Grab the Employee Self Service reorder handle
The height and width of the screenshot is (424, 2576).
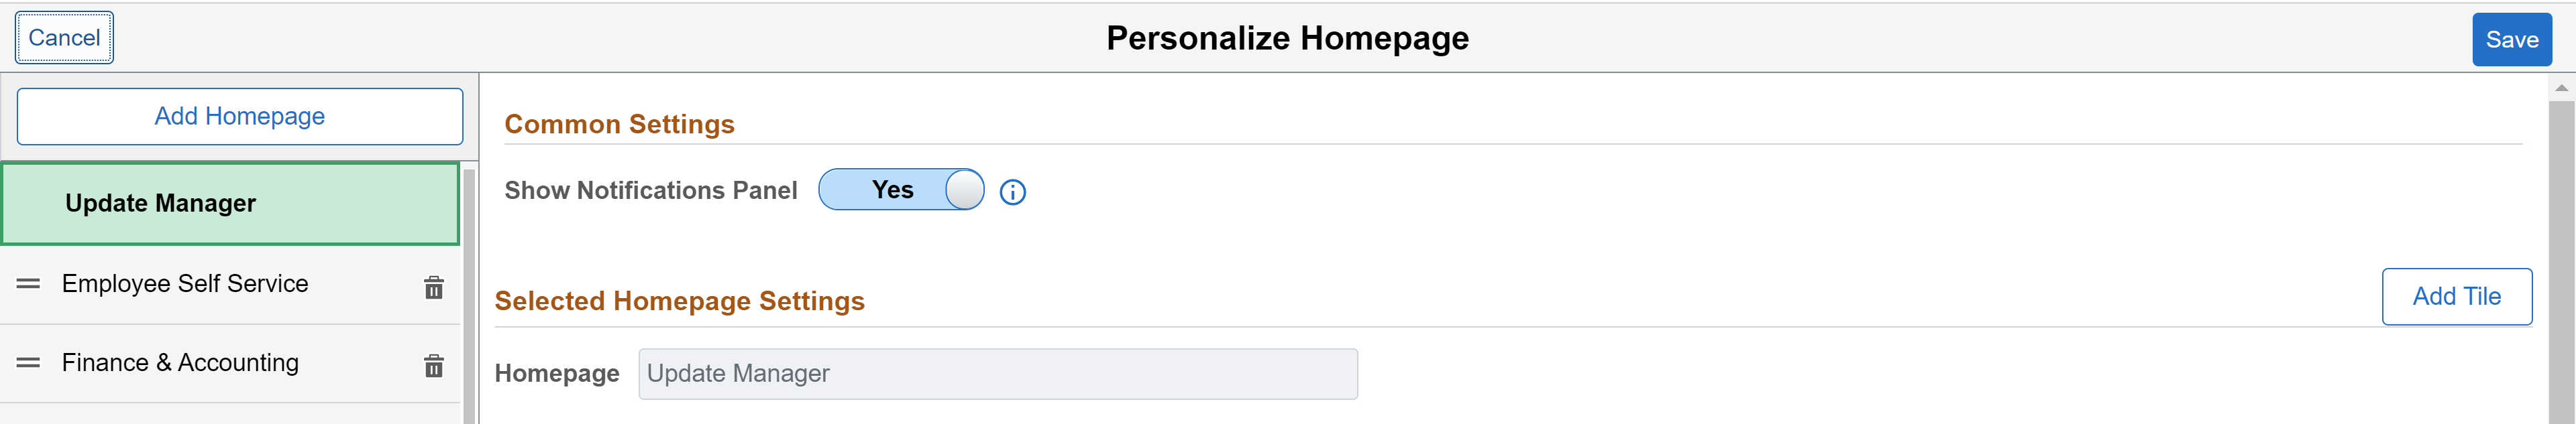coord(29,284)
